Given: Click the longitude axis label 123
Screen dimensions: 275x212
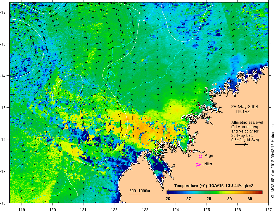Looking at the screenshot, I should [x=145, y=210].
